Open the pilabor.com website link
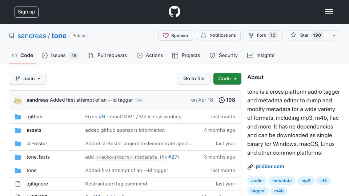Viewport: 349px width, 196px height. click(x=270, y=166)
